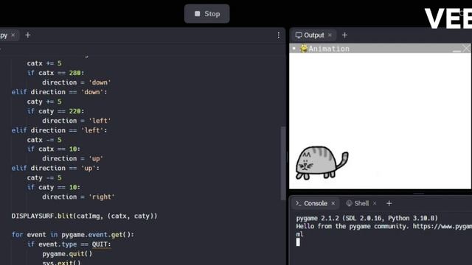Close the .py editor tab
Viewport: 472px width, 265px height.
[x=13, y=35]
